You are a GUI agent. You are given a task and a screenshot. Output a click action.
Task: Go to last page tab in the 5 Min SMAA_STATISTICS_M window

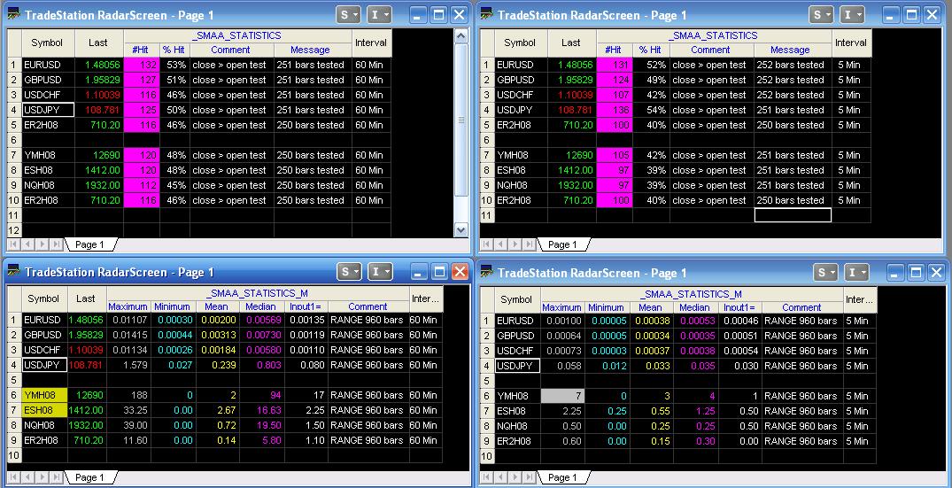coord(530,477)
